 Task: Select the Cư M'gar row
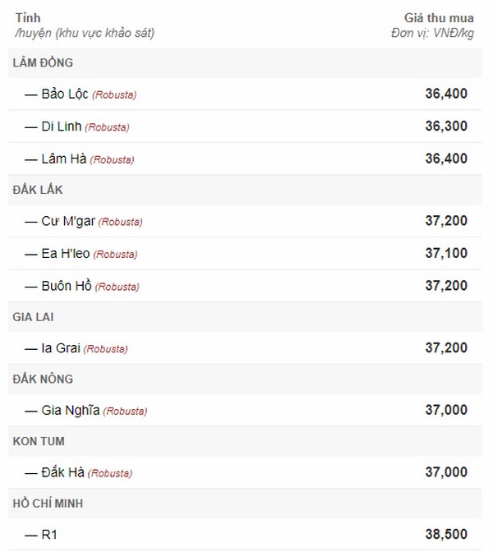coord(245,221)
